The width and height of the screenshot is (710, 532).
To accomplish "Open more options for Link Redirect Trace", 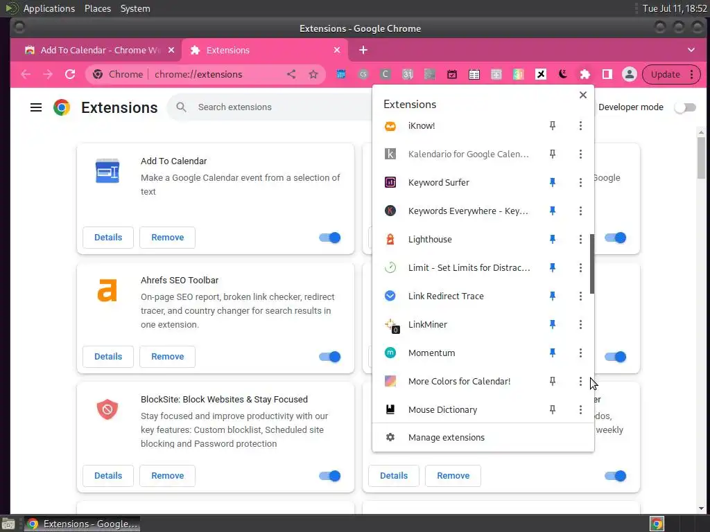I will 580,296.
